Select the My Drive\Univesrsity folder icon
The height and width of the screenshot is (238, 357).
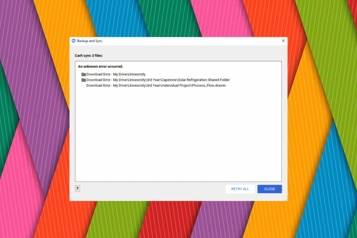point(83,74)
